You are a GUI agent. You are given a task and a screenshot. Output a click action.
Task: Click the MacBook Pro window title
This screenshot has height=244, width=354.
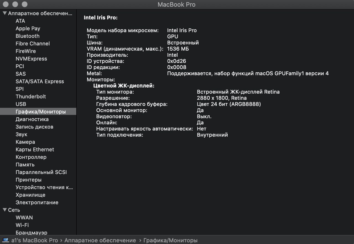(x=176, y=4)
